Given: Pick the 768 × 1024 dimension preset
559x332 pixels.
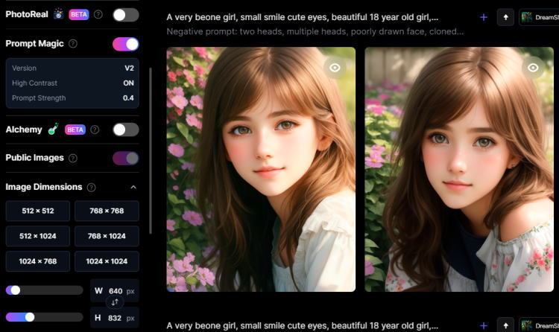Looking at the screenshot, I should click(x=107, y=236).
